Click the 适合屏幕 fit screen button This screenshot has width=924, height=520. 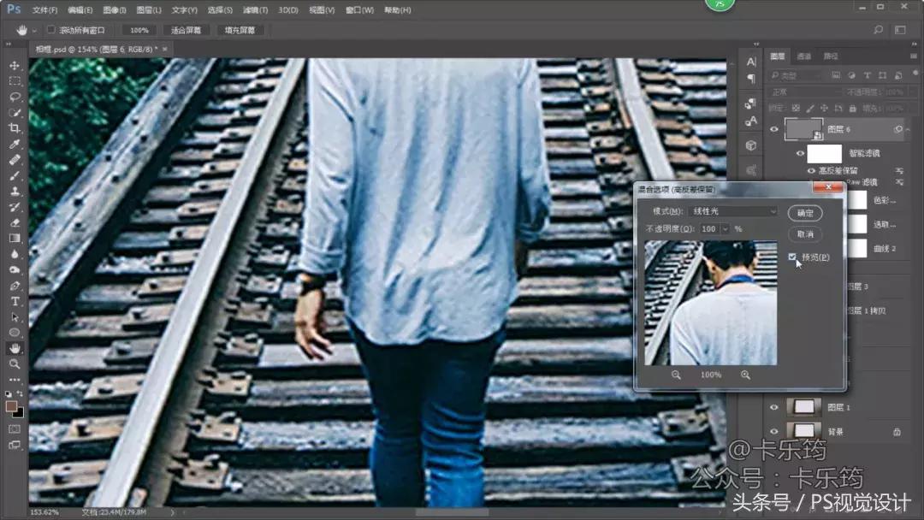click(x=186, y=30)
